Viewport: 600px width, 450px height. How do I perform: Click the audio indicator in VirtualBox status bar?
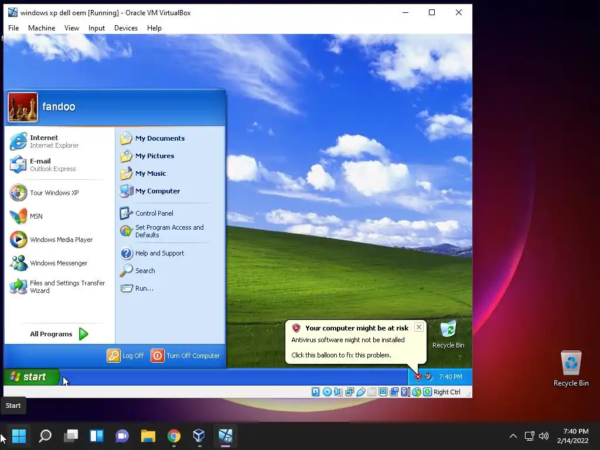pos(338,392)
